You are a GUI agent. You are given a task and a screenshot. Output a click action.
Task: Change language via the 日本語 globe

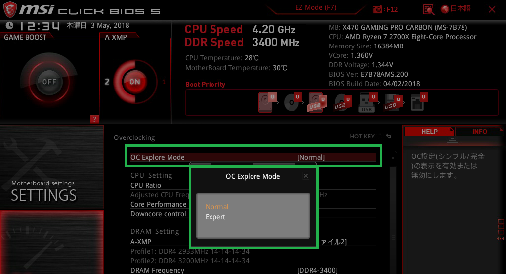click(456, 9)
